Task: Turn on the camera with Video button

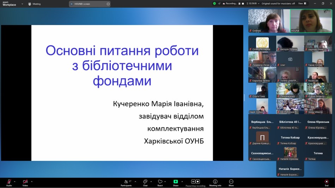Action: [25, 182]
